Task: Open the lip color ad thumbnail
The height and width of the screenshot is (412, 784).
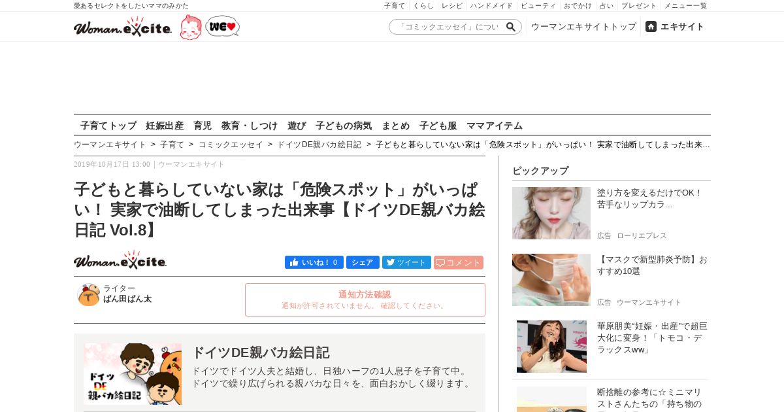Action: click(x=551, y=213)
